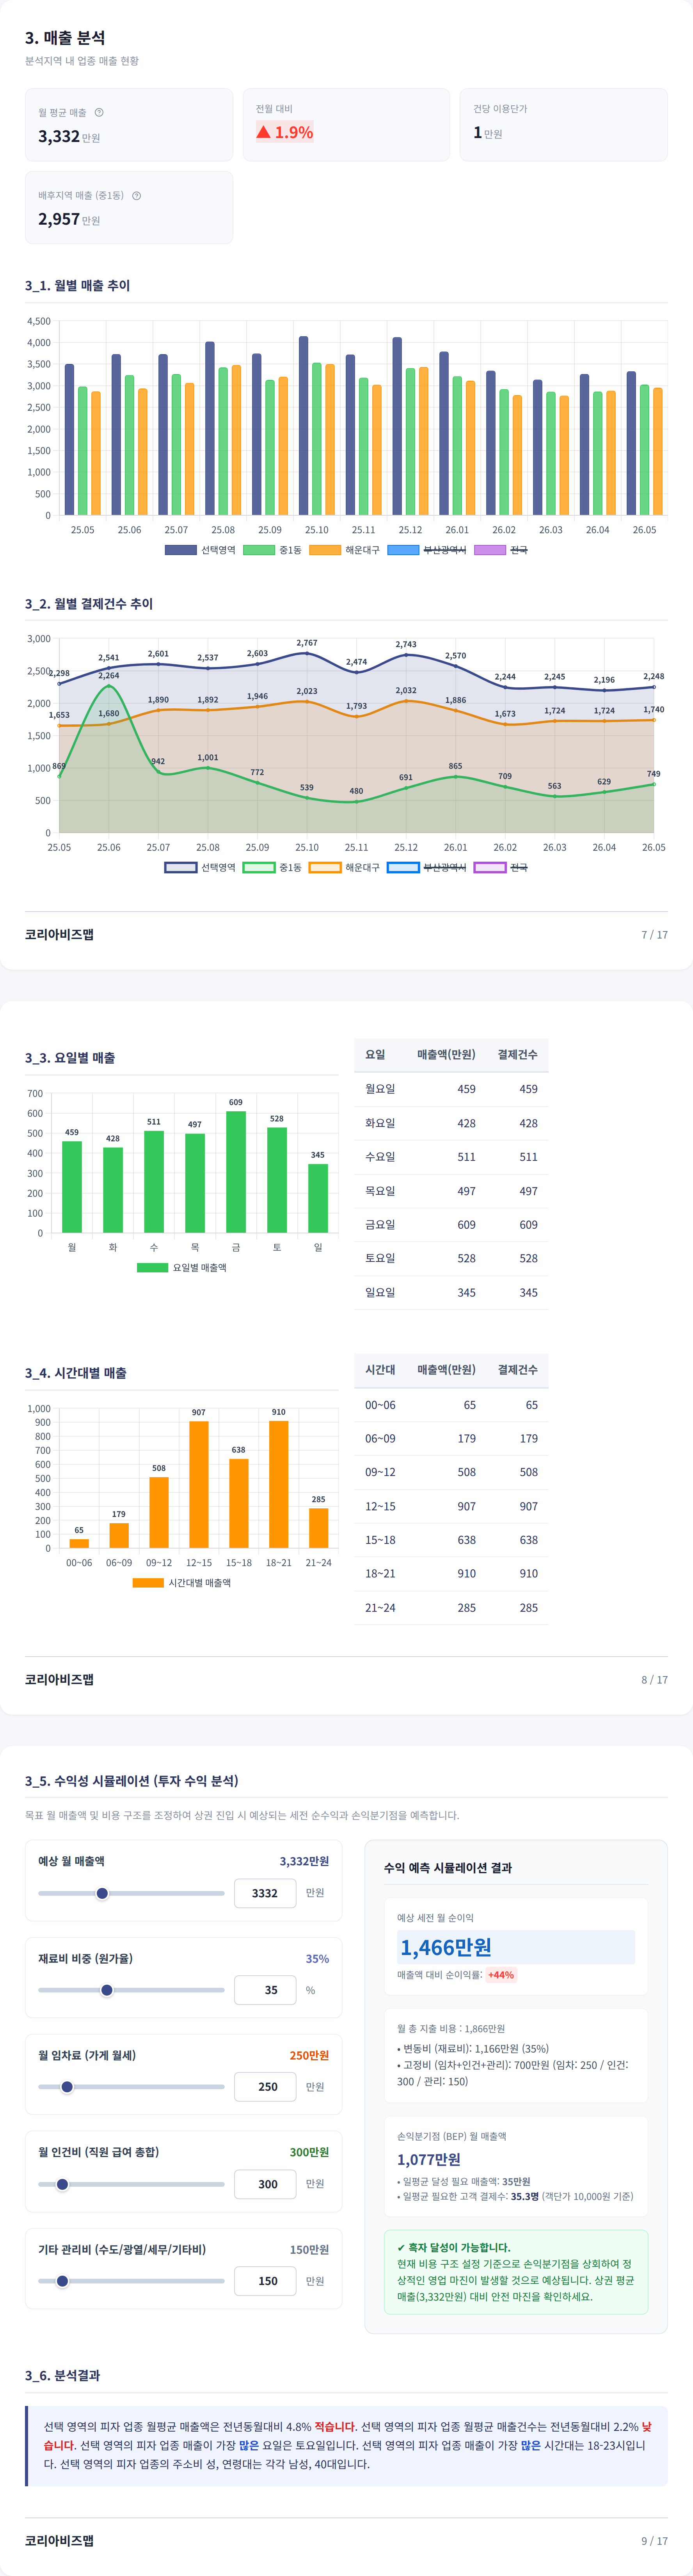Toggle 선택영역 legend in 월별 결제건수 추이 chart
The height and width of the screenshot is (2576, 693).
pyautogui.click(x=200, y=867)
